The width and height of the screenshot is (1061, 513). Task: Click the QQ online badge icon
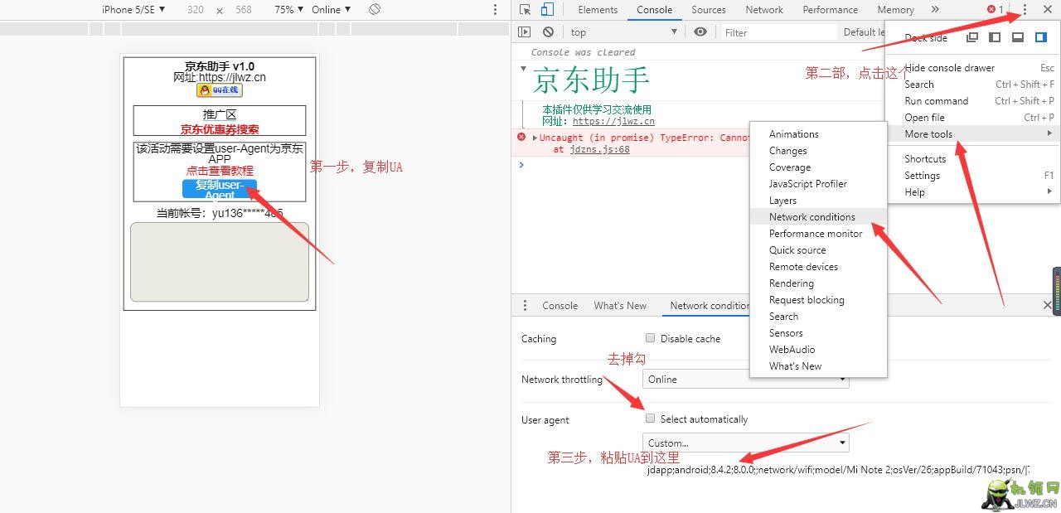coord(220,90)
